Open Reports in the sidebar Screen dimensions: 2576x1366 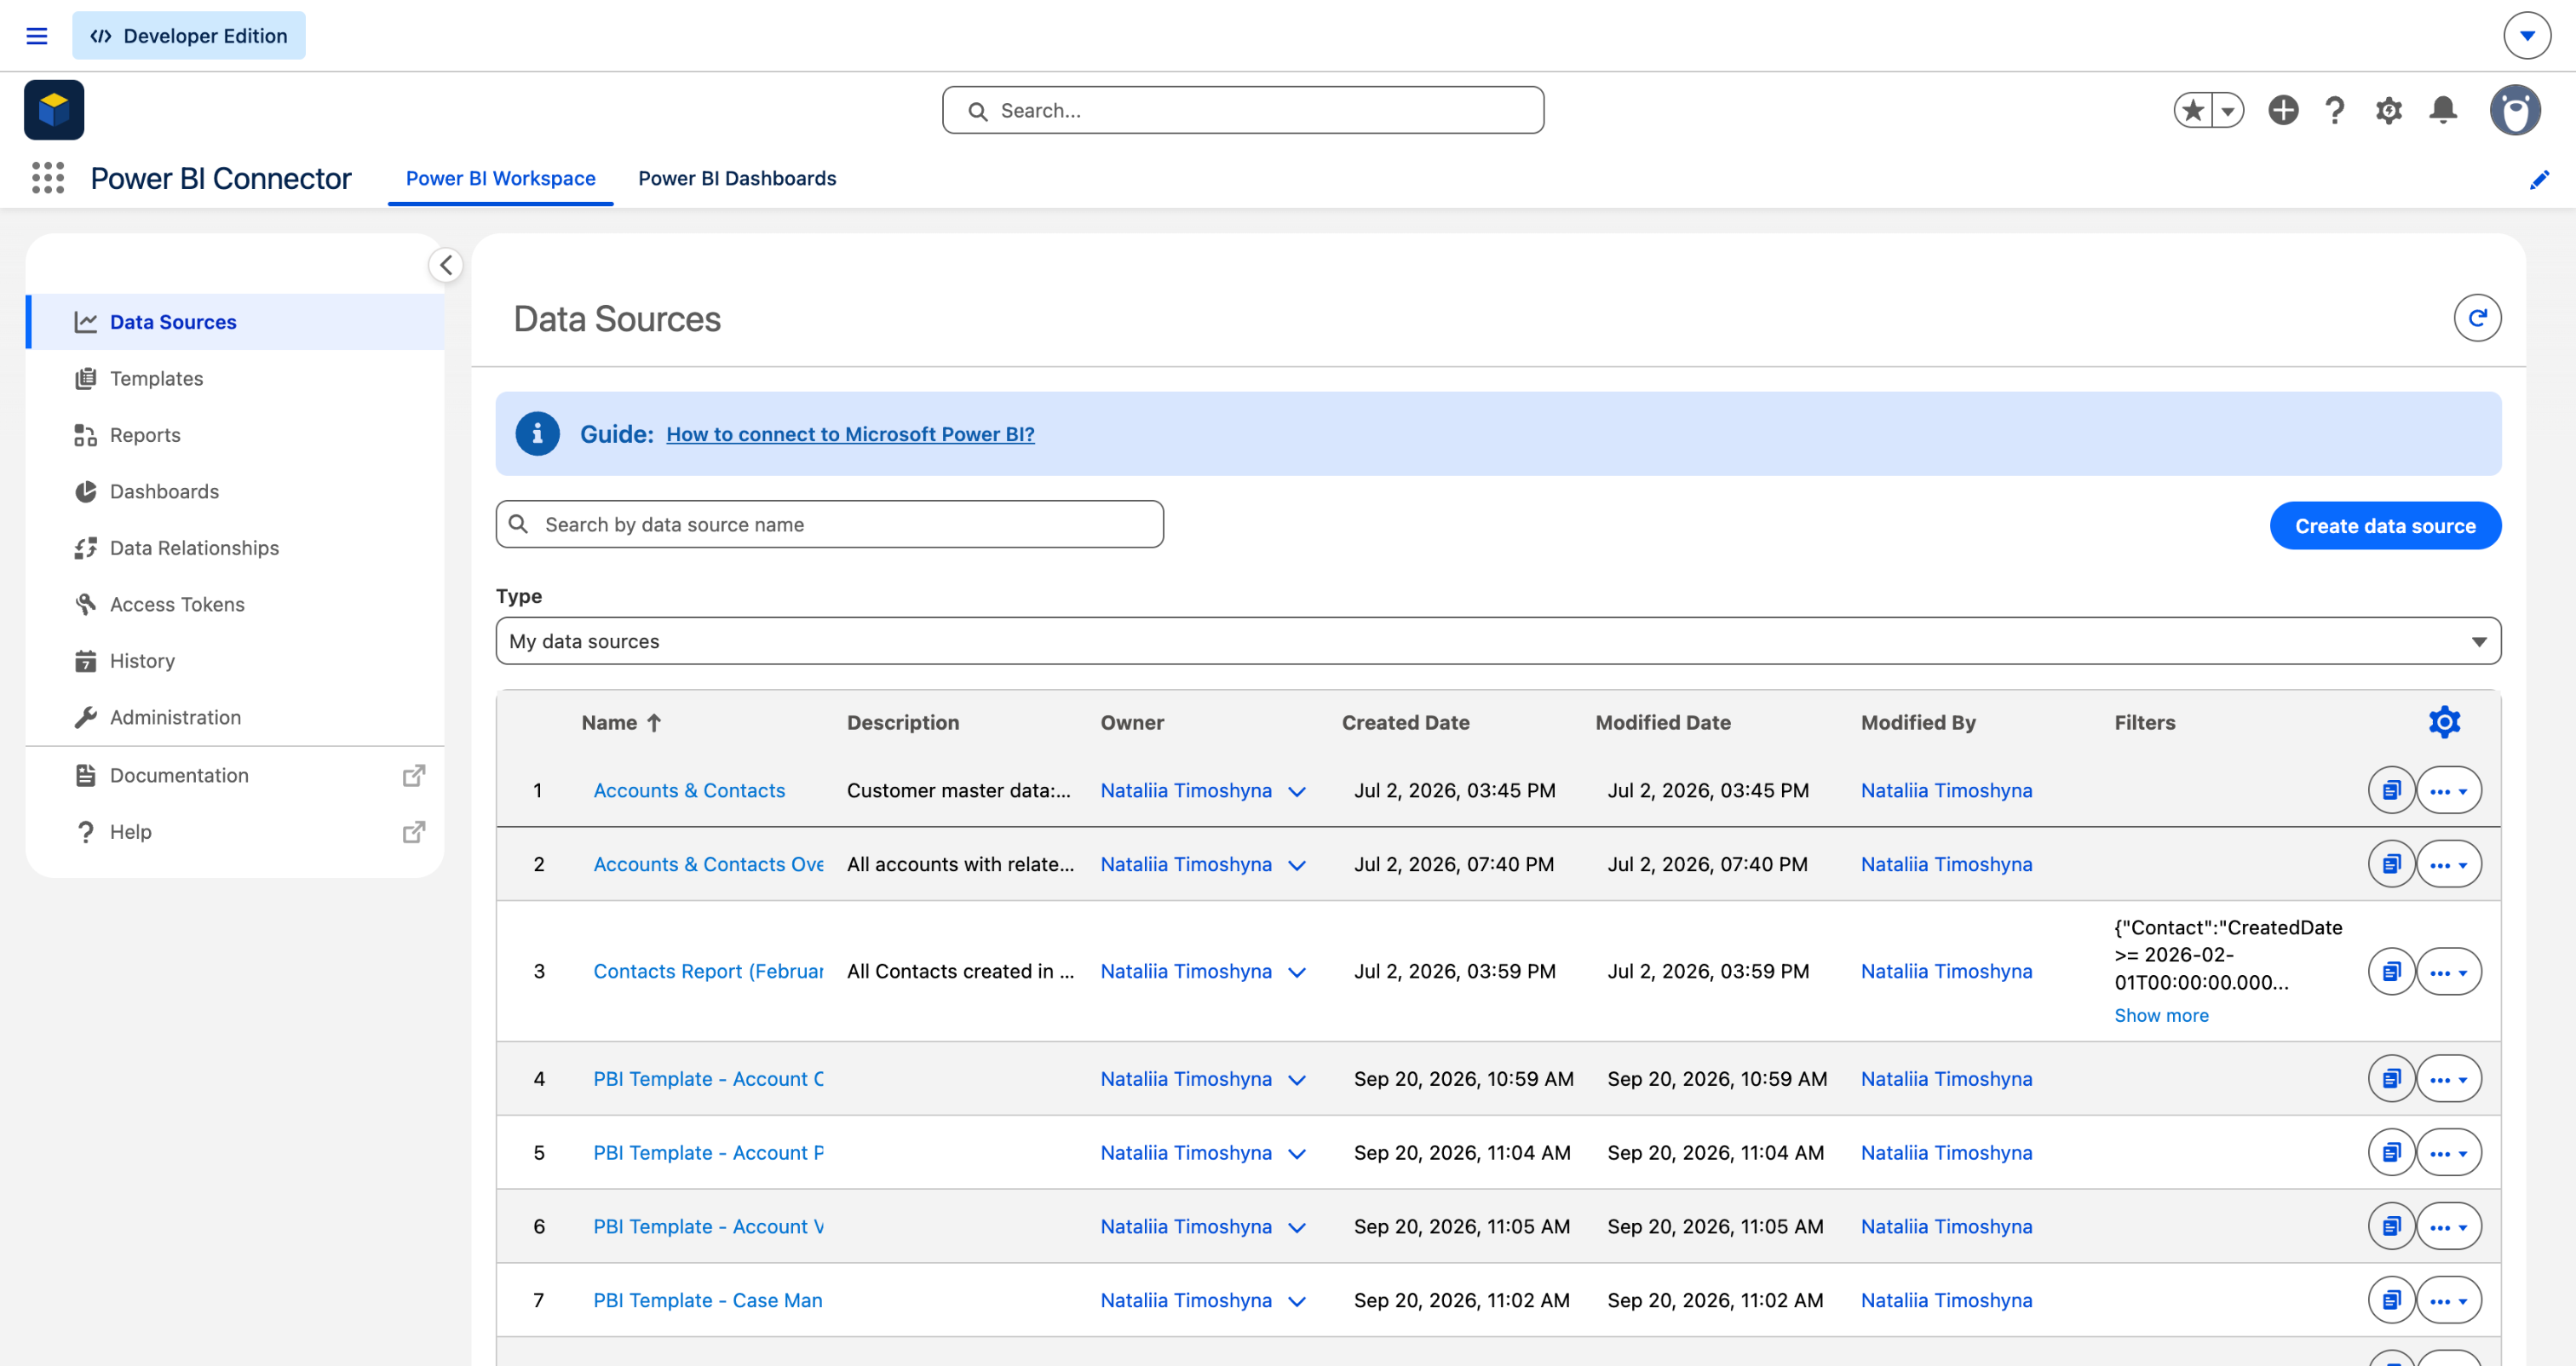pos(236,435)
